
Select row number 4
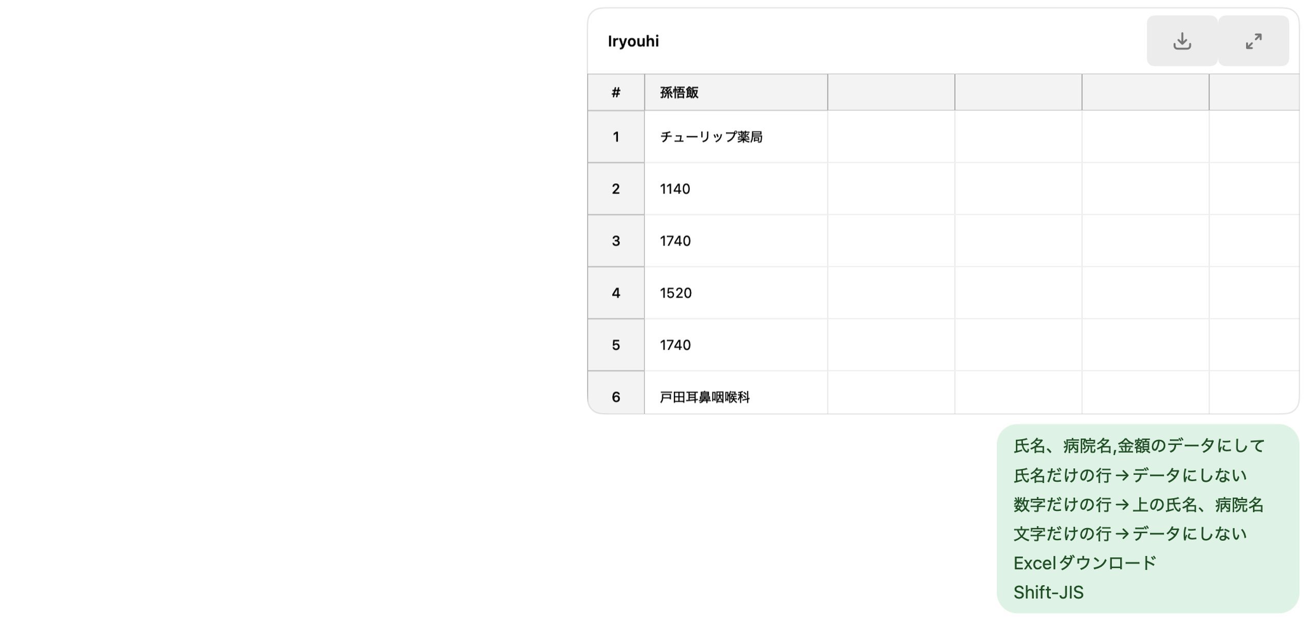click(616, 293)
